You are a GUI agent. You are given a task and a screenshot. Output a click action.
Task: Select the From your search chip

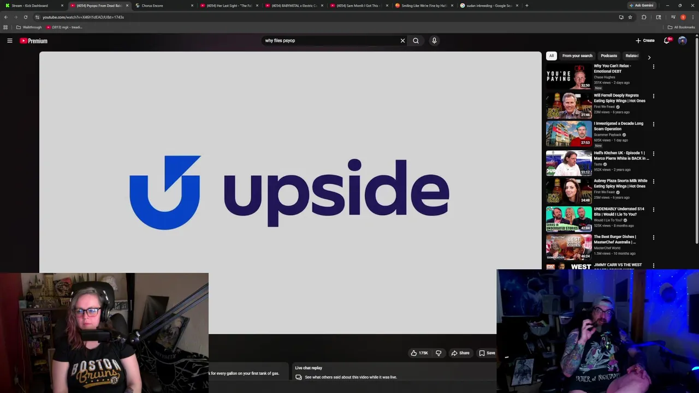[577, 56]
